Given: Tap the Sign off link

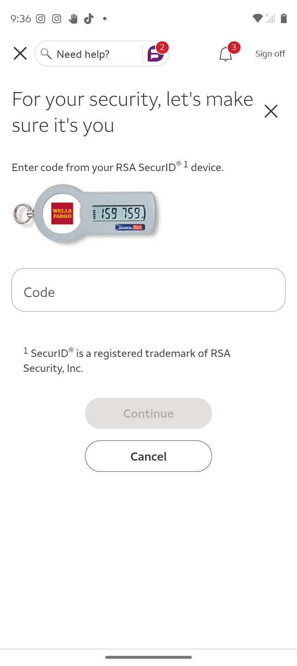Looking at the screenshot, I should (270, 54).
